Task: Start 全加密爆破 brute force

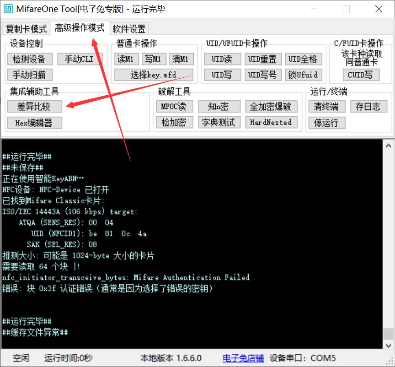Action: (x=271, y=107)
